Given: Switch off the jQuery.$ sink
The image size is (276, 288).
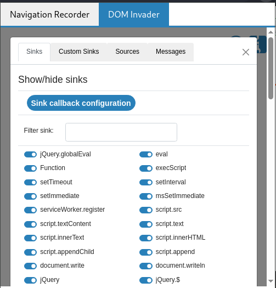Looking at the screenshot, I should click(146, 280).
